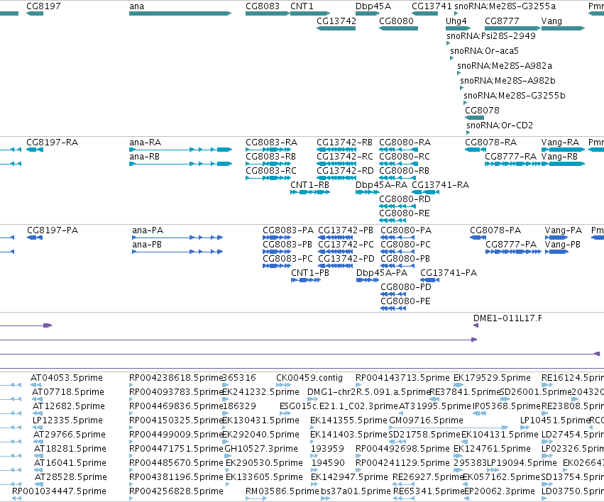Open the CG8083 gene label
Image resolution: width=604 pixels, height=502 pixels.
[x=263, y=6]
